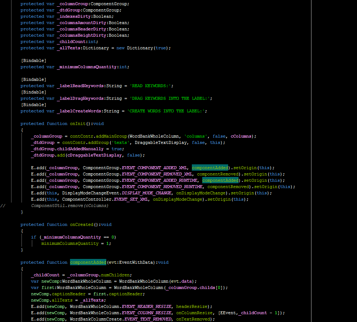Select the highlighted componentAdded function name
The height and width of the screenshot is (322, 357).
tap(88, 262)
